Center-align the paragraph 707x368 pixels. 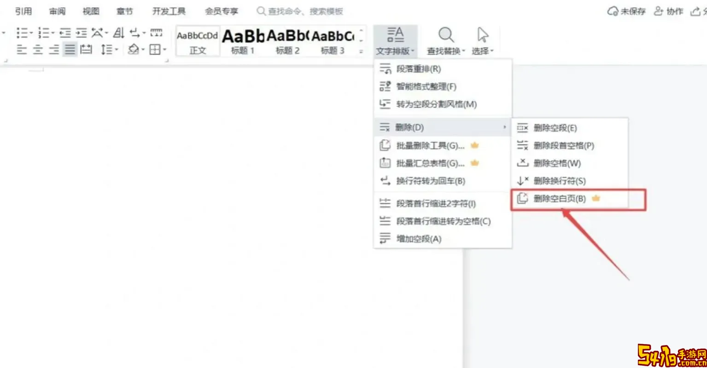(38, 49)
